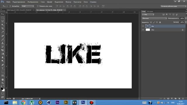This screenshot has width=187, height=105.
Task: Delete layer with the trash icon
Action: (x=183, y=99)
